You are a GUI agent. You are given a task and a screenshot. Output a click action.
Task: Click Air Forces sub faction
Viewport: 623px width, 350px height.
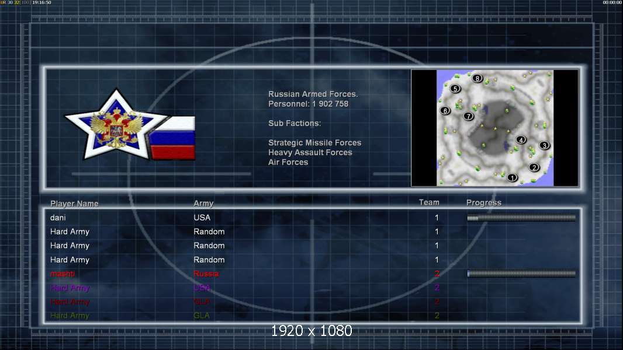point(288,162)
